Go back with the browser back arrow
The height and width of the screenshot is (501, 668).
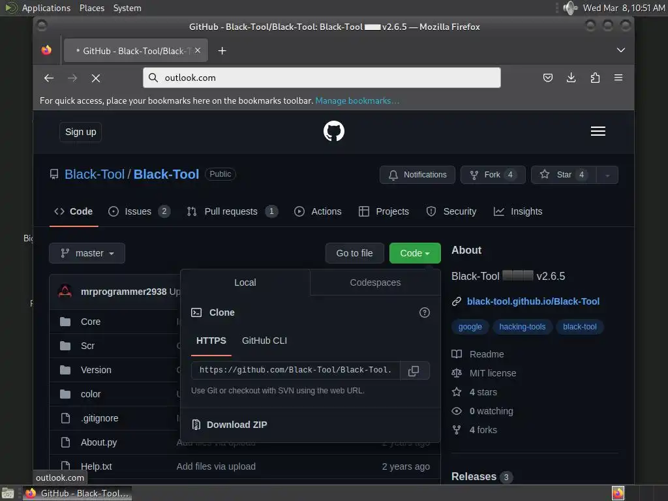49,78
